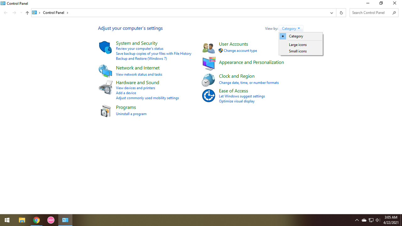Click Change account type link
402x226 pixels.
240,51
